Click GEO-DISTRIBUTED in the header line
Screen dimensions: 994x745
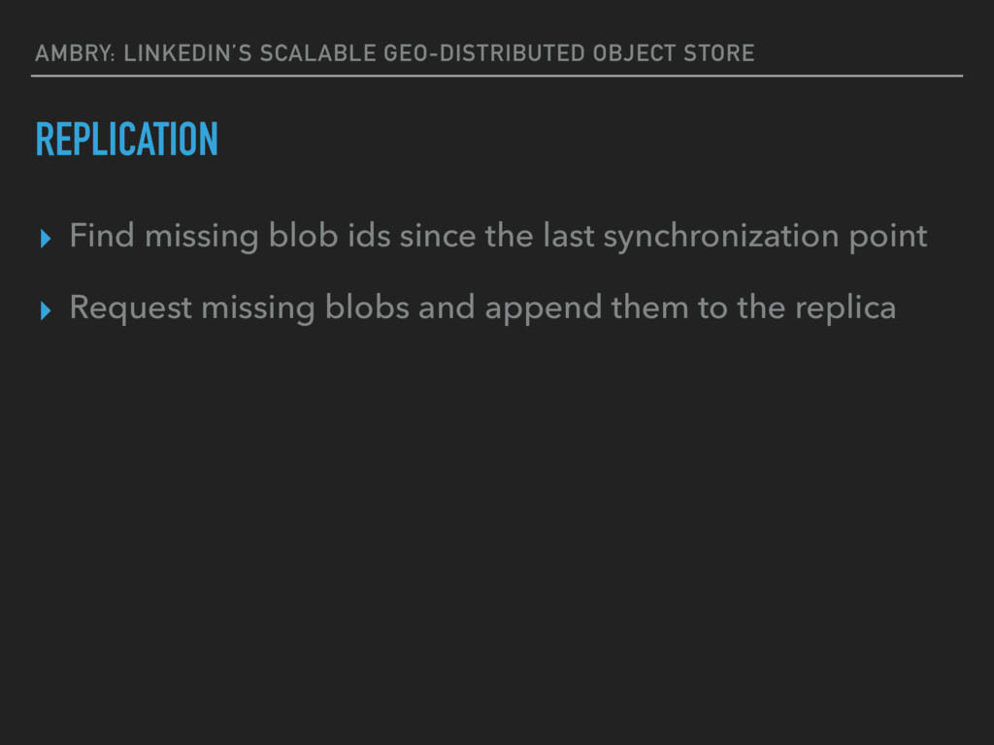[x=484, y=52]
